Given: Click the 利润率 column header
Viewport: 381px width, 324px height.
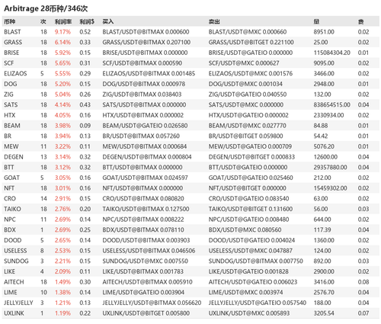Looking at the screenshot, I should click(x=63, y=22).
